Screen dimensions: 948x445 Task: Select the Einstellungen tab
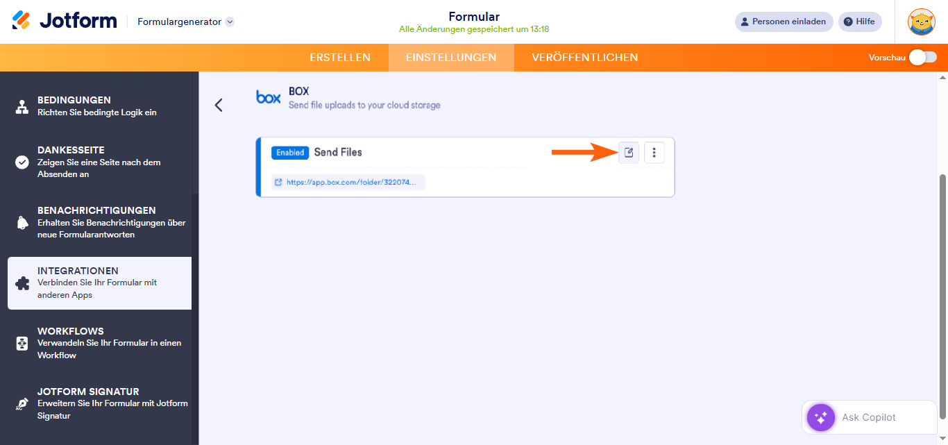(x=451, y=58)
